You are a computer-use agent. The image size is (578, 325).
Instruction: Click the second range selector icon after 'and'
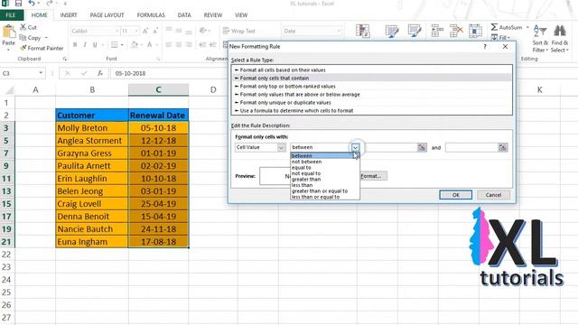coord(502,147)
